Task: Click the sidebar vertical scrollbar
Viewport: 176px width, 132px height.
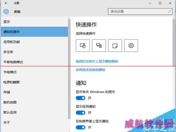Action: click(69, 69)
